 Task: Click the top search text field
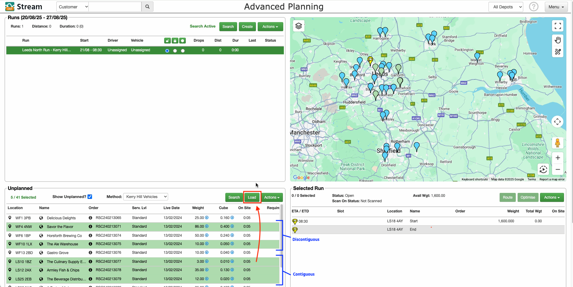pos(115,7)
